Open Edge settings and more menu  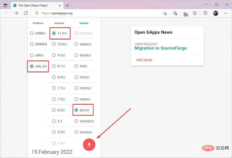click(x=226, y=13)
